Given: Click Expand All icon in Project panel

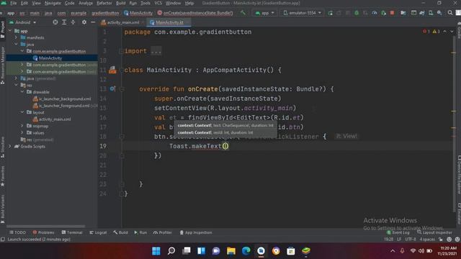Looking at the screenshot, I should point(64,22).
